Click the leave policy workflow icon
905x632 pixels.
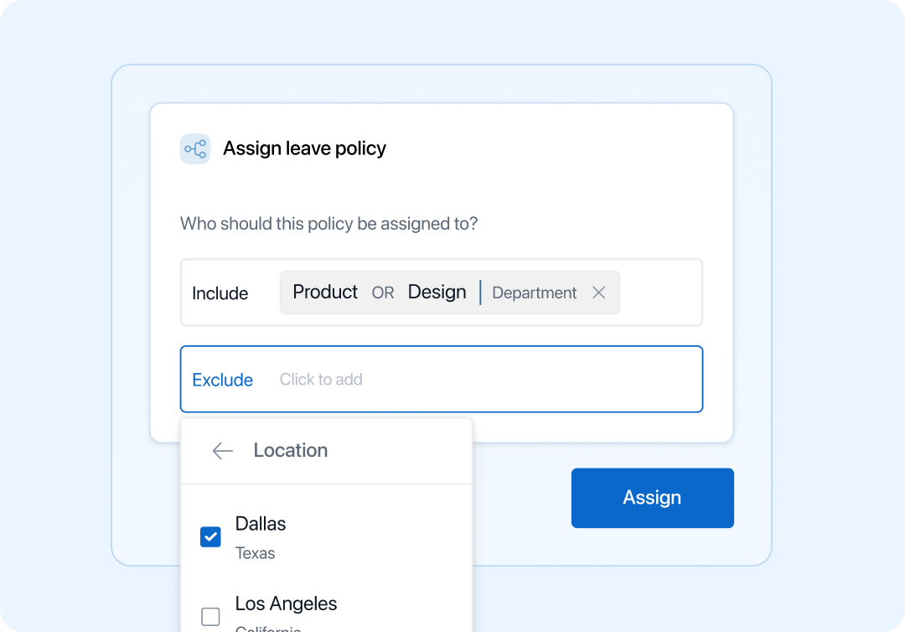(195, 149)
